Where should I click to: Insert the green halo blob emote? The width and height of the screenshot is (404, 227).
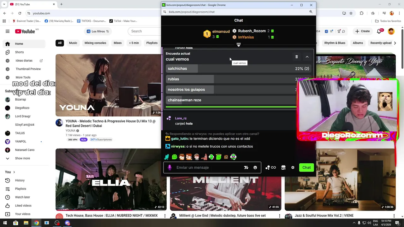[219, 157]
